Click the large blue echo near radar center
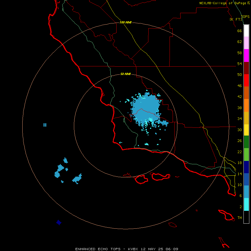The image size is (251, 251). 146,110
